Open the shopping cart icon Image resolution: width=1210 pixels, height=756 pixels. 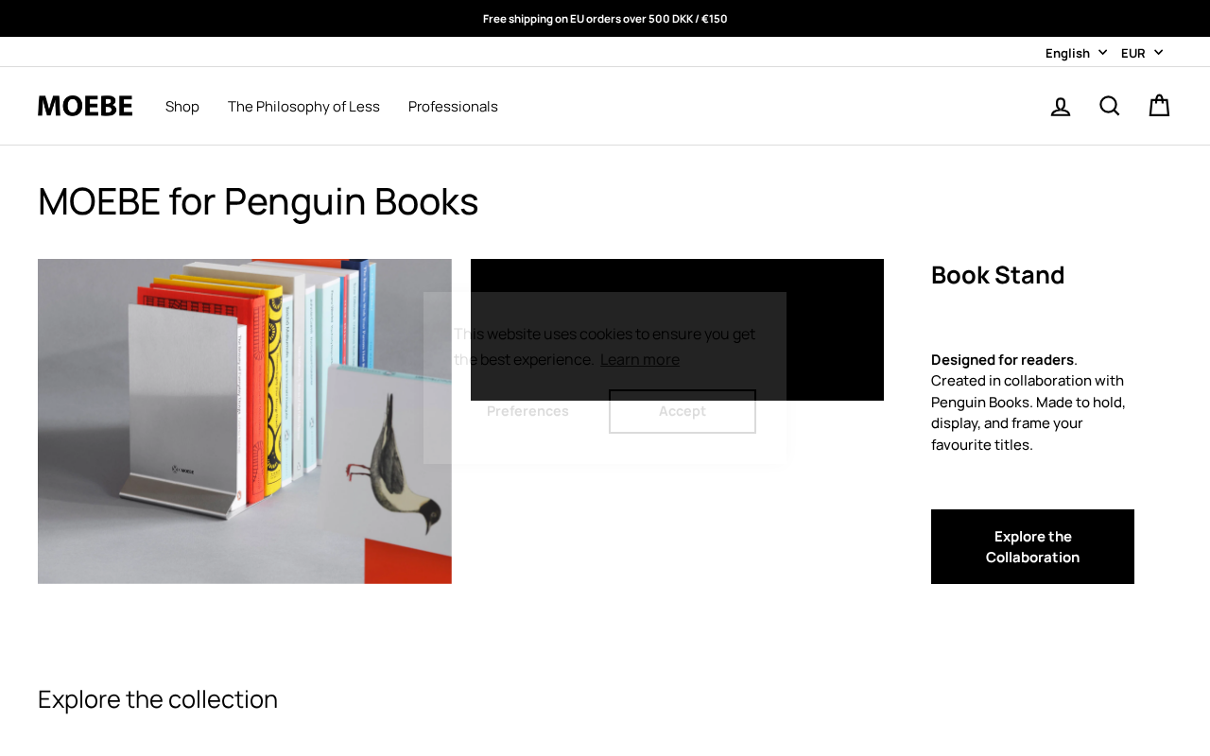click(1159, 106)
